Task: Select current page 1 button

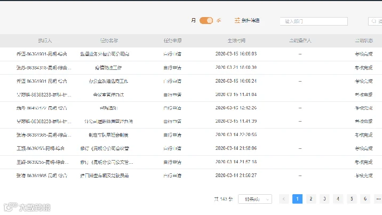Action: [x=297, y=199]
